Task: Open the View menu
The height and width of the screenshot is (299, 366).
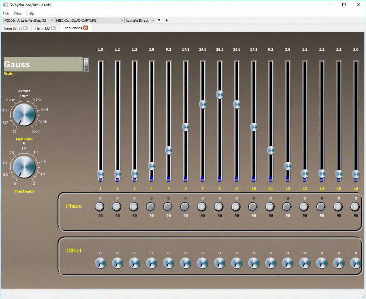Action: [17, 13]
